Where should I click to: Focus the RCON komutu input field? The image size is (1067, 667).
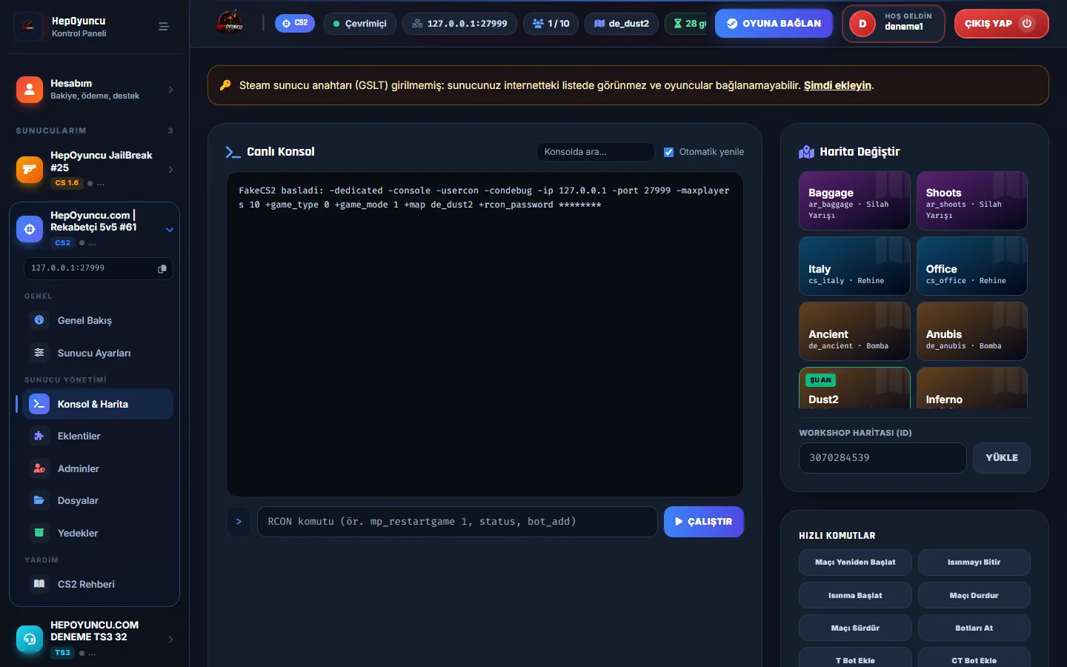pyautogui.click(x=457, y=522)
